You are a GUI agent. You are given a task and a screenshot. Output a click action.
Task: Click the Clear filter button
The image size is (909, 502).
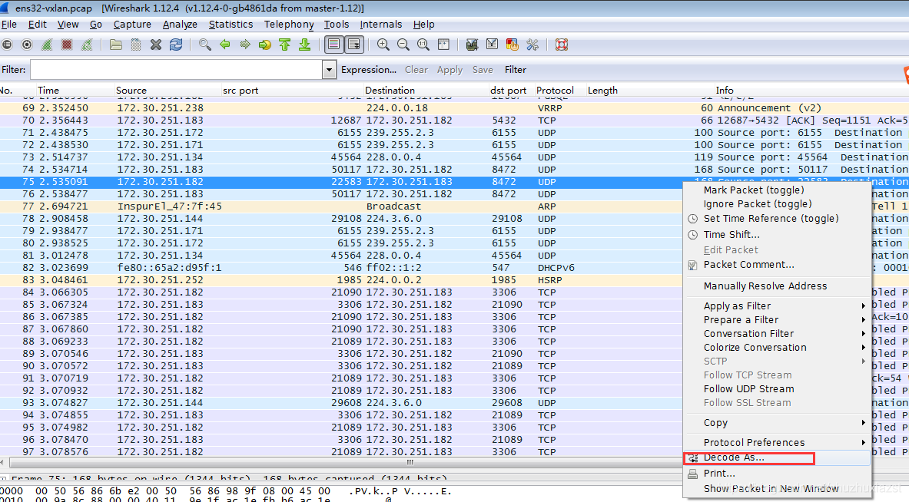click(x=416, y=70)
